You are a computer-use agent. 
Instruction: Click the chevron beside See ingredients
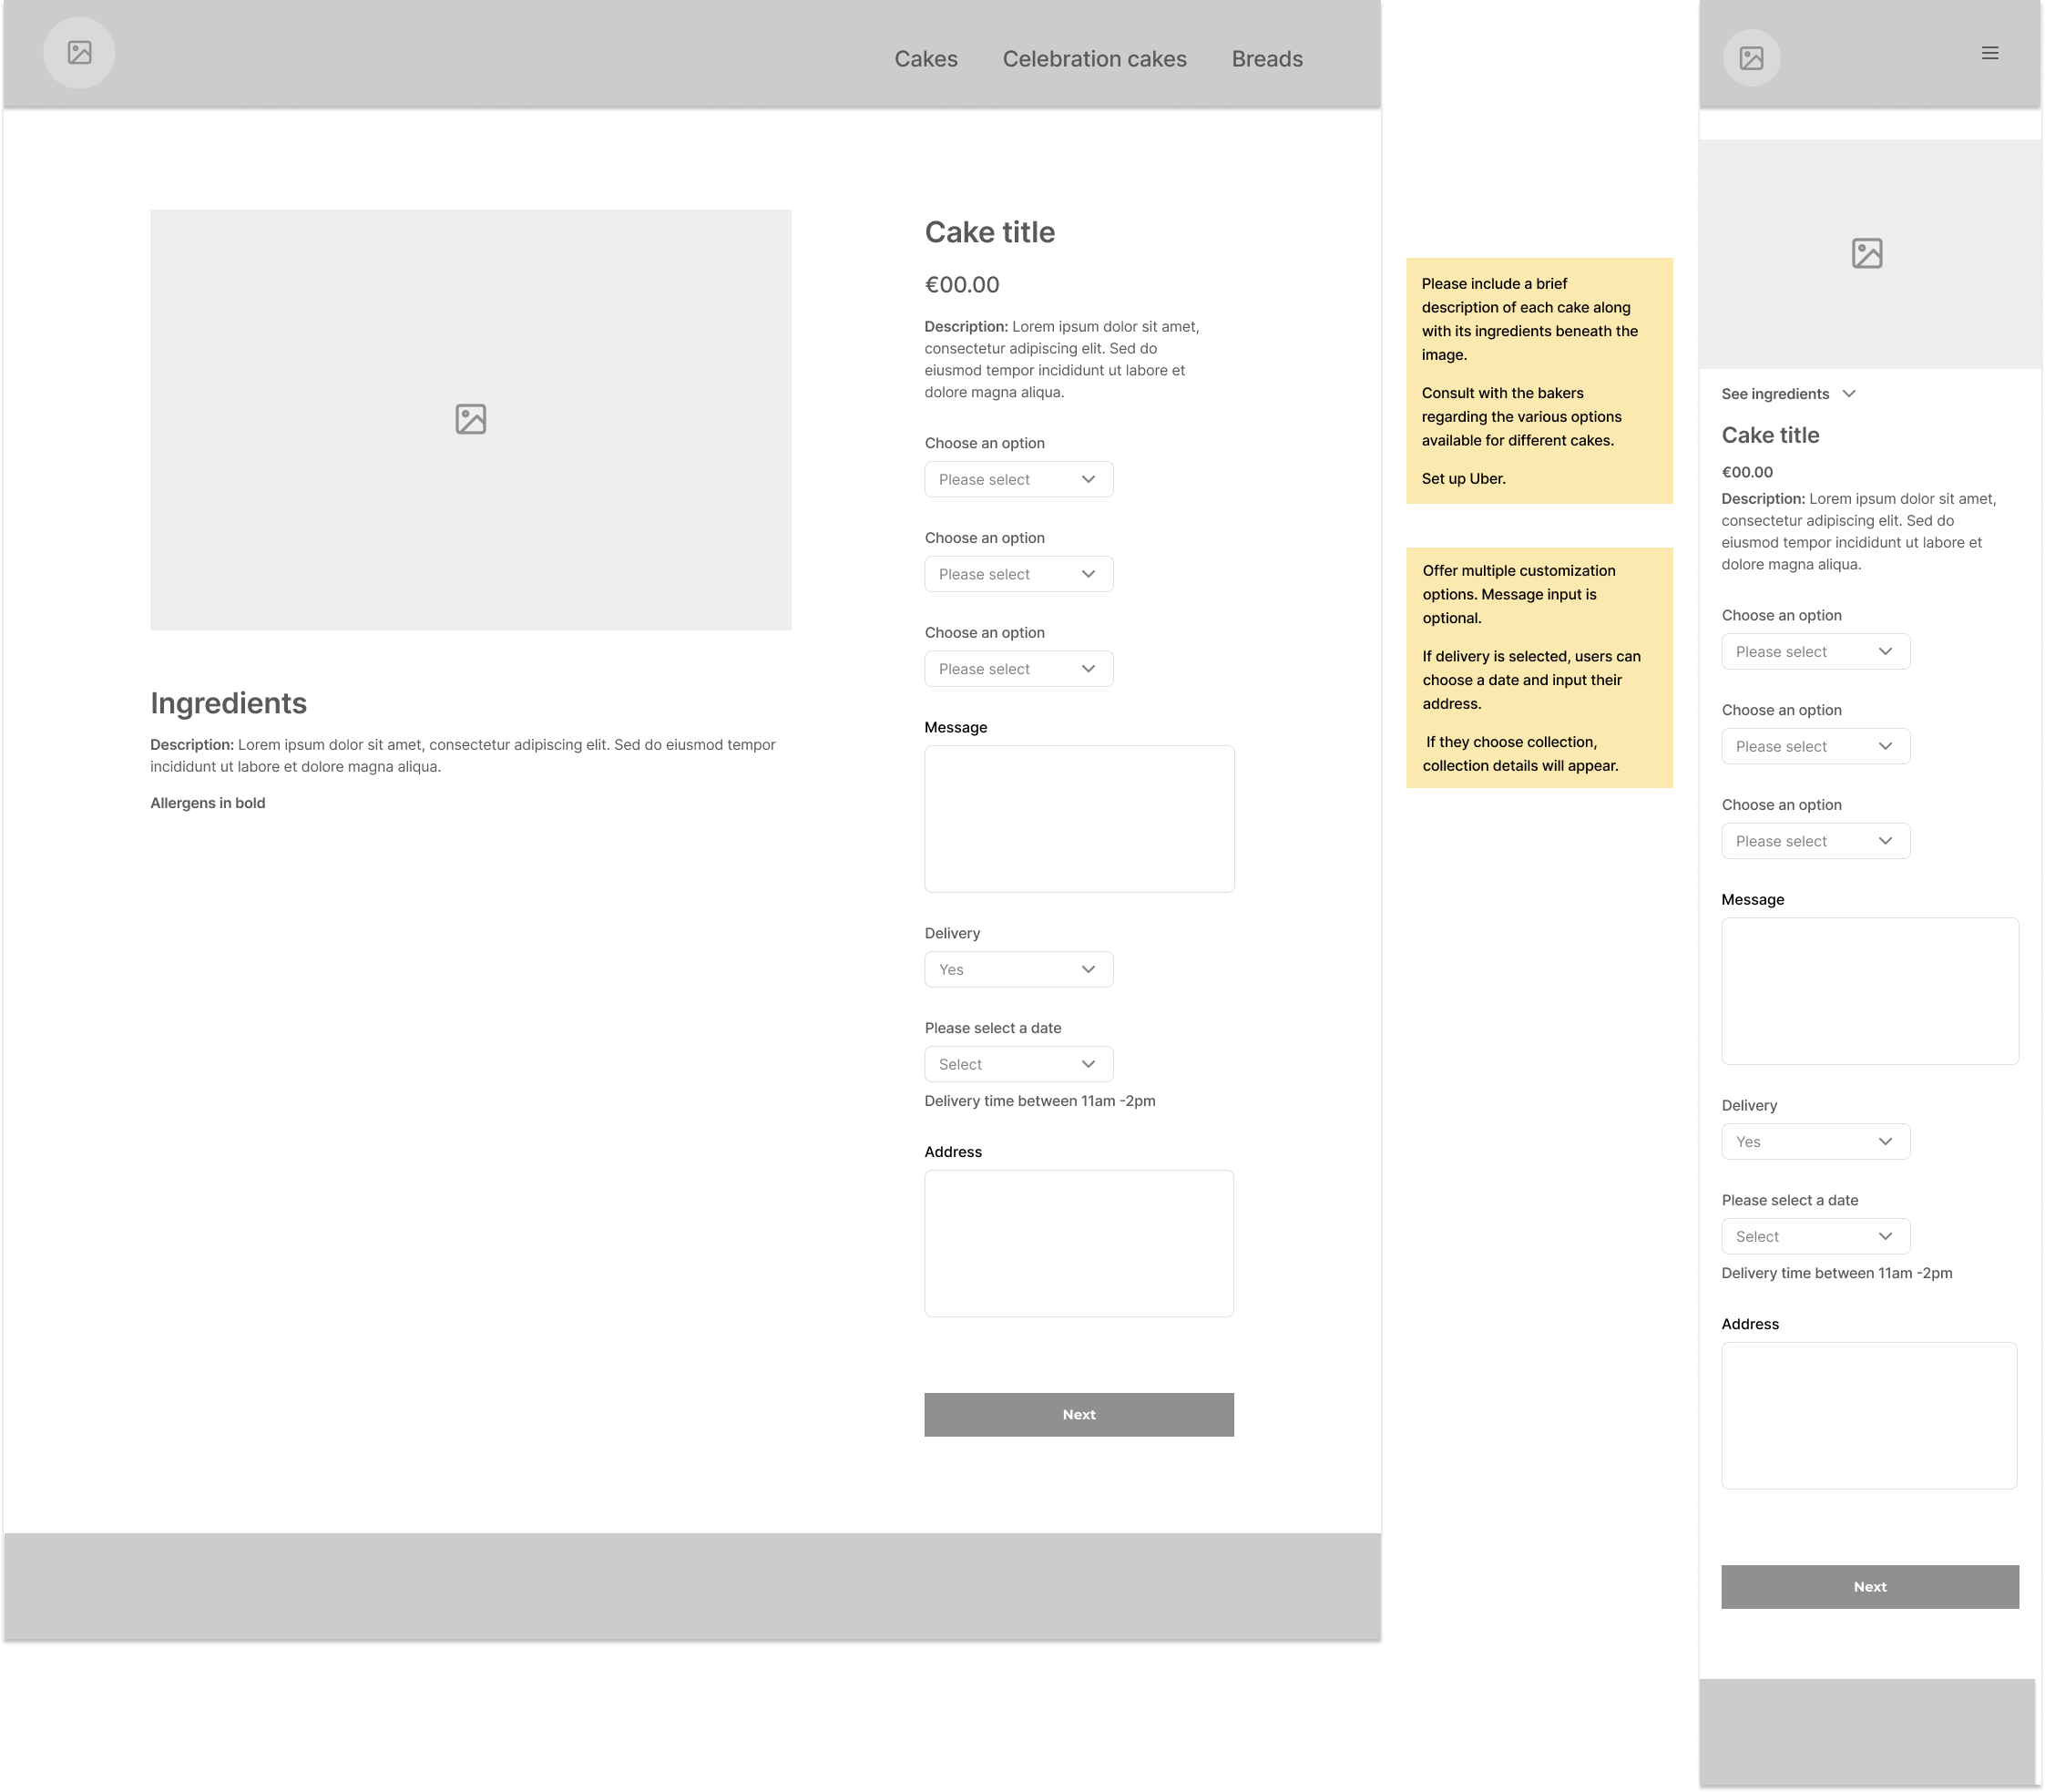(1849, 394)
